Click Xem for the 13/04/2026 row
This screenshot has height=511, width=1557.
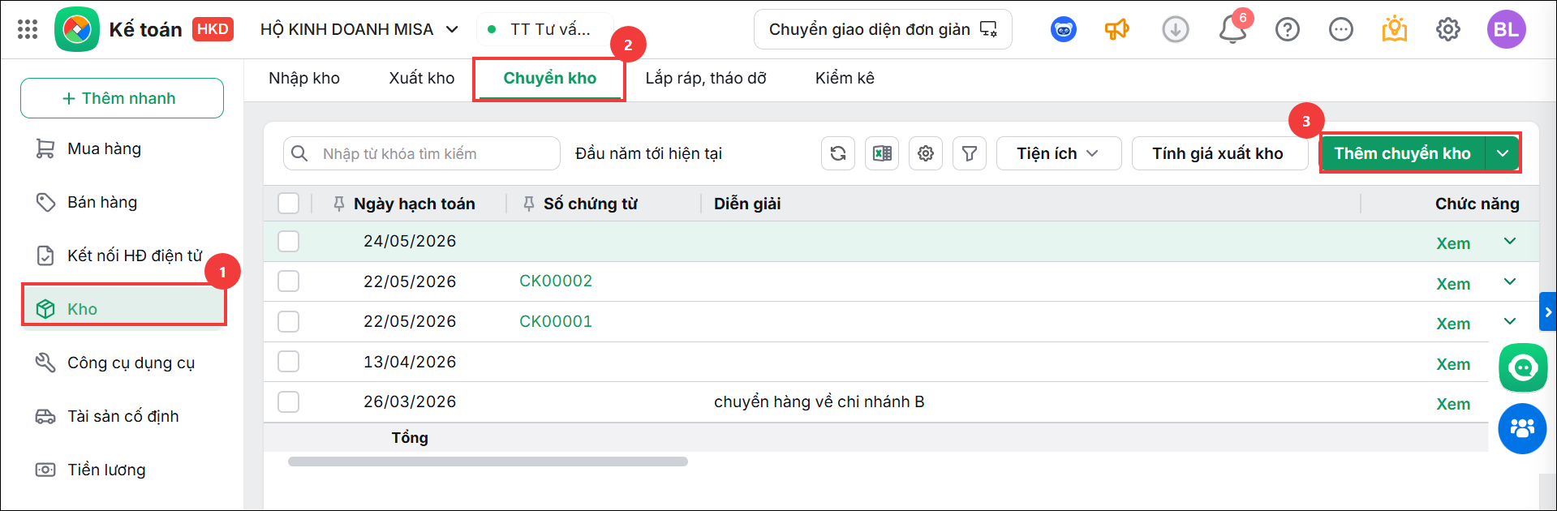[x=1453, y=364]
